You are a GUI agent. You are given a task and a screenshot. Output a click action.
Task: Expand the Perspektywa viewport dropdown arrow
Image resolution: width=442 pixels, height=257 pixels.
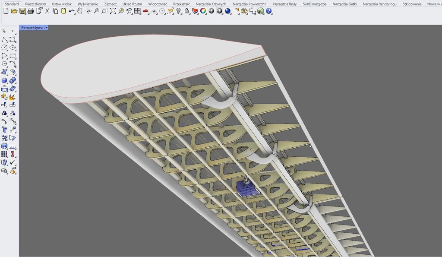[46, 28]
